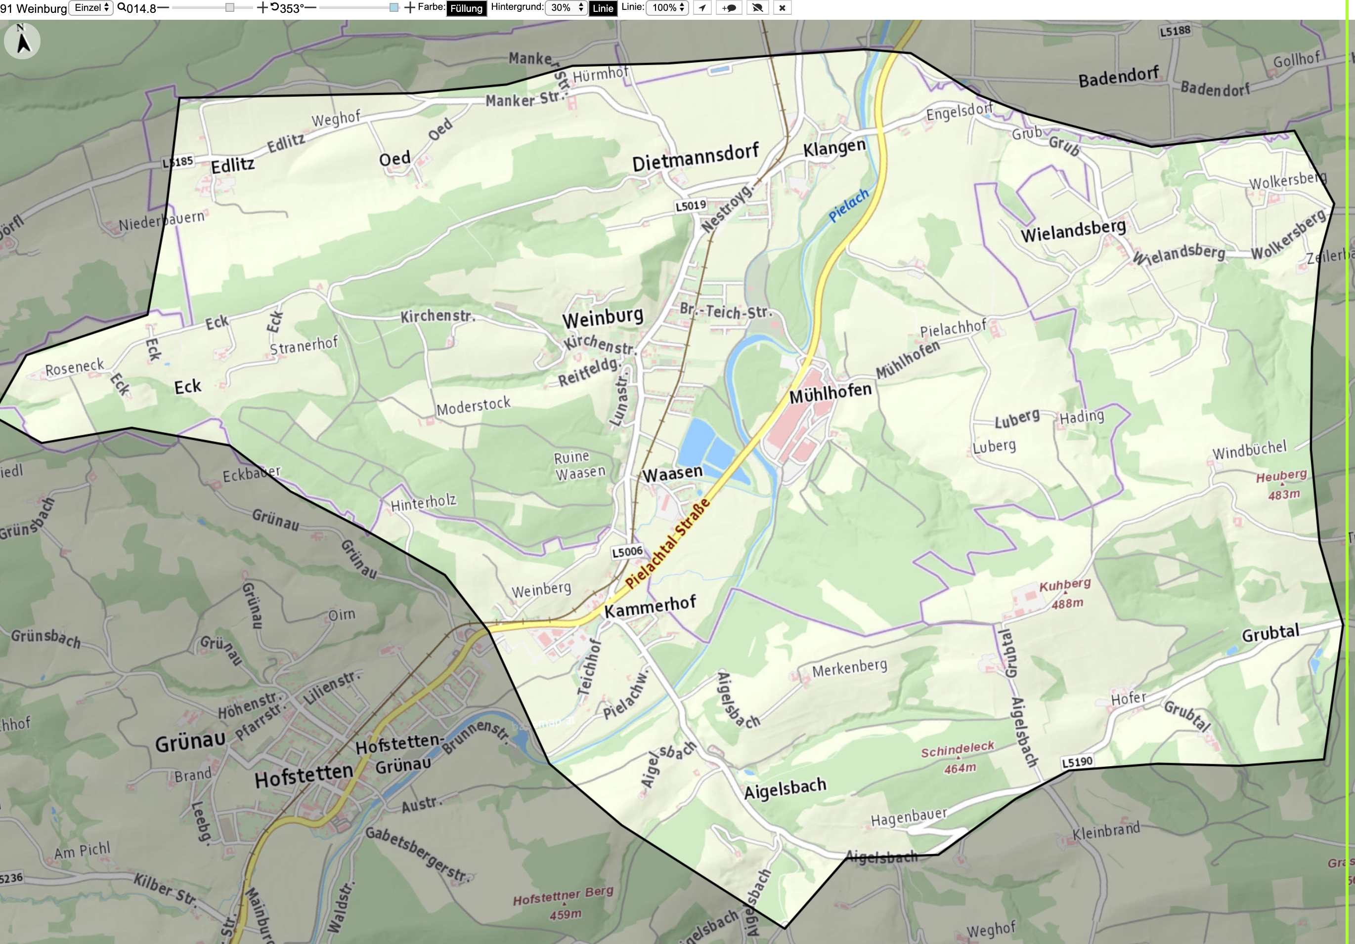This screenshot has height=944, width=1355.
Task: Toggle the Füllung color button
Action: (x=466, y=8)
